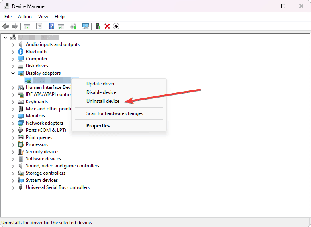The height and width of the screenshot is (227, 311).
Task: Click the Print queues printer icon
Action: [x=21, y=137]
